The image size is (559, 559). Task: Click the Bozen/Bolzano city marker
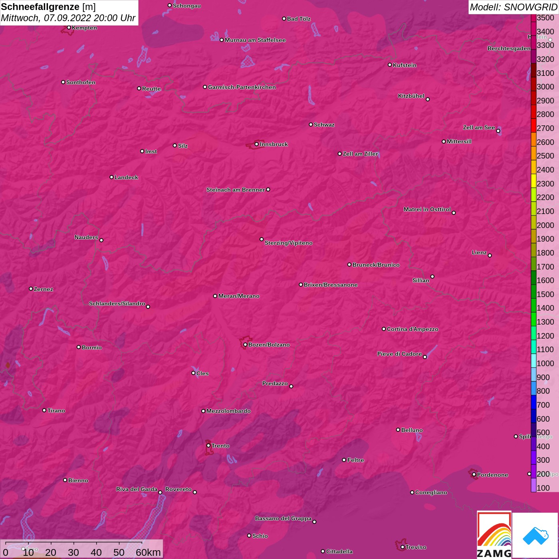pos(245,345)
